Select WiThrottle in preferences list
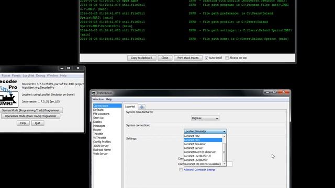335x188 pixels. click(x=107, y=138)
